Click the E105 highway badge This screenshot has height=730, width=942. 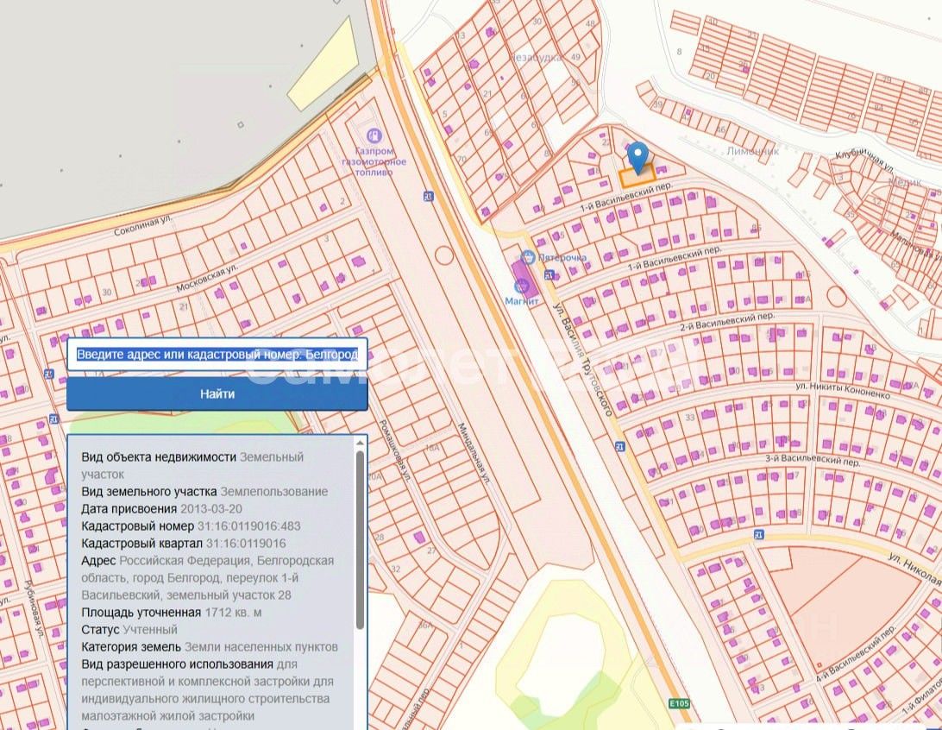pos(679,703)
